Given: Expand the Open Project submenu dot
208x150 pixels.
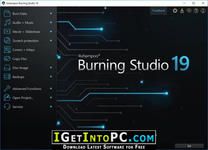Looking at the screenshot, I should 51,98.
